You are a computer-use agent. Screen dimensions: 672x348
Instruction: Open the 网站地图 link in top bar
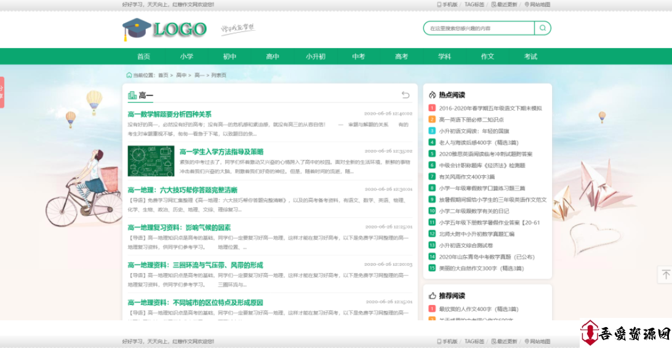pyautogui.click(x=537, y=4)
